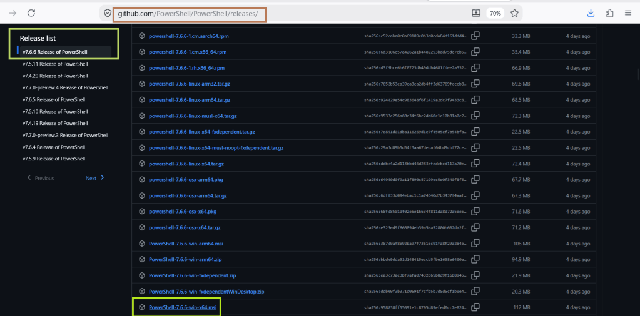Open v7.6.4 Release of PowerShell

pos(54,147)
